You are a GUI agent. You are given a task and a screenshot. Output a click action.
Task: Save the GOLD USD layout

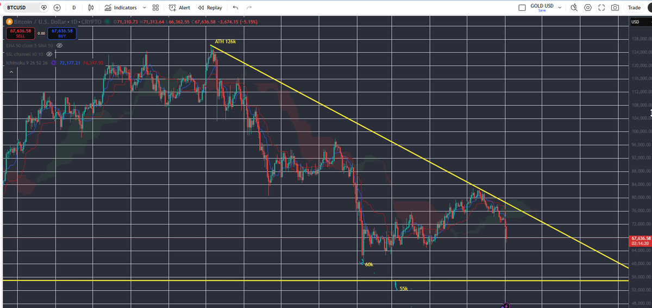point(542,10)
